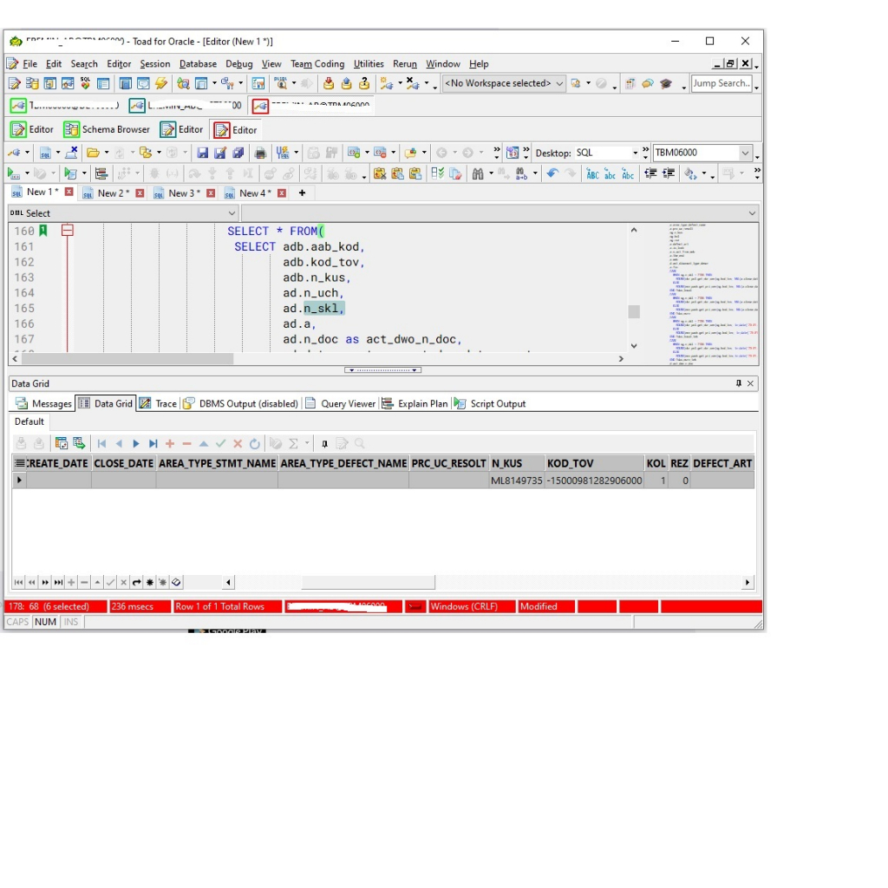Image resolution: width=888 pixels, height=888 pixels.
Task: Click the Refresh data circular arrow icon
Action: (x=255, y=443)
